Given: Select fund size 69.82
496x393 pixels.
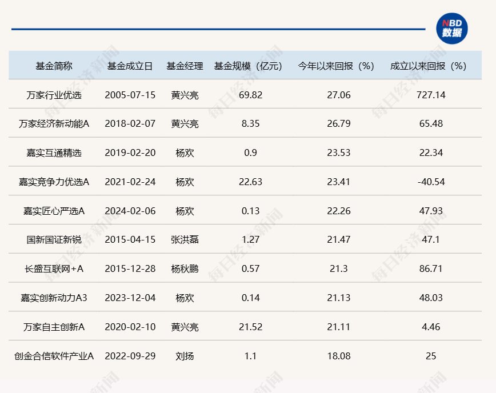Looking at the screenshot, I should click(250, 95).
